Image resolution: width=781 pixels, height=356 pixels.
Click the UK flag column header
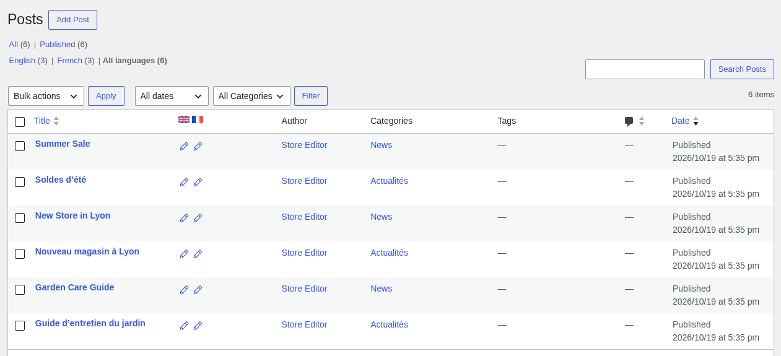[x=184, y=119]
